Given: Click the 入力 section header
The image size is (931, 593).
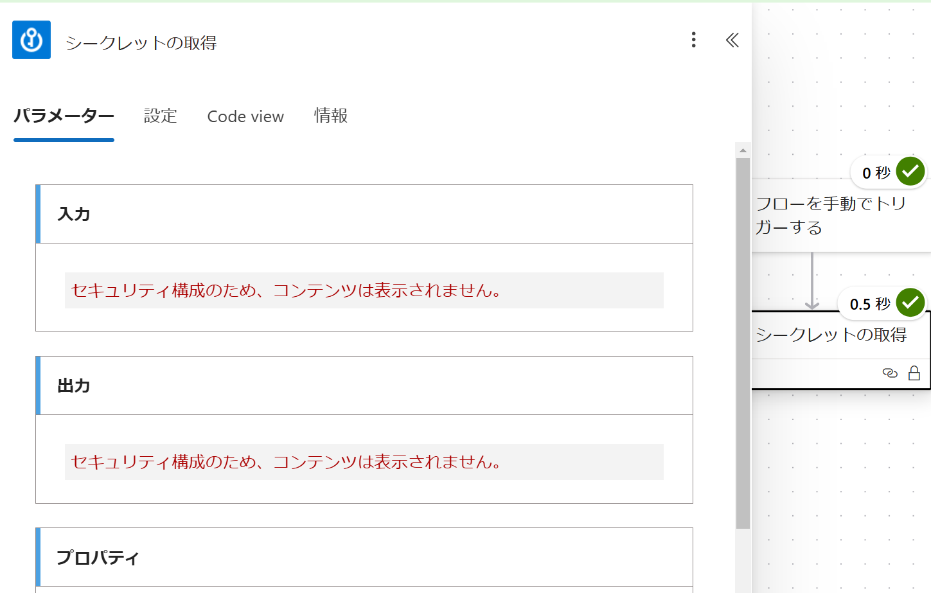Looking at the screenshot, I should tap(364, 214).
